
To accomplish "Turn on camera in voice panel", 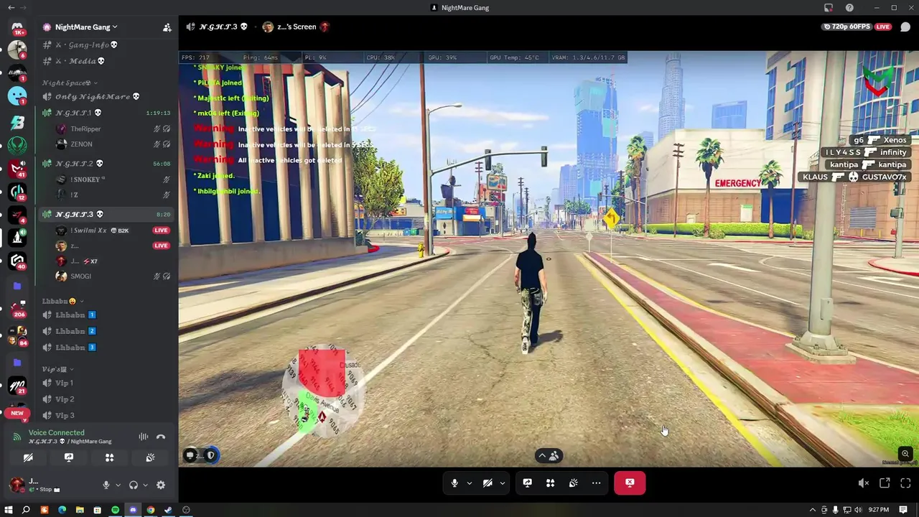I will point(28,457).
